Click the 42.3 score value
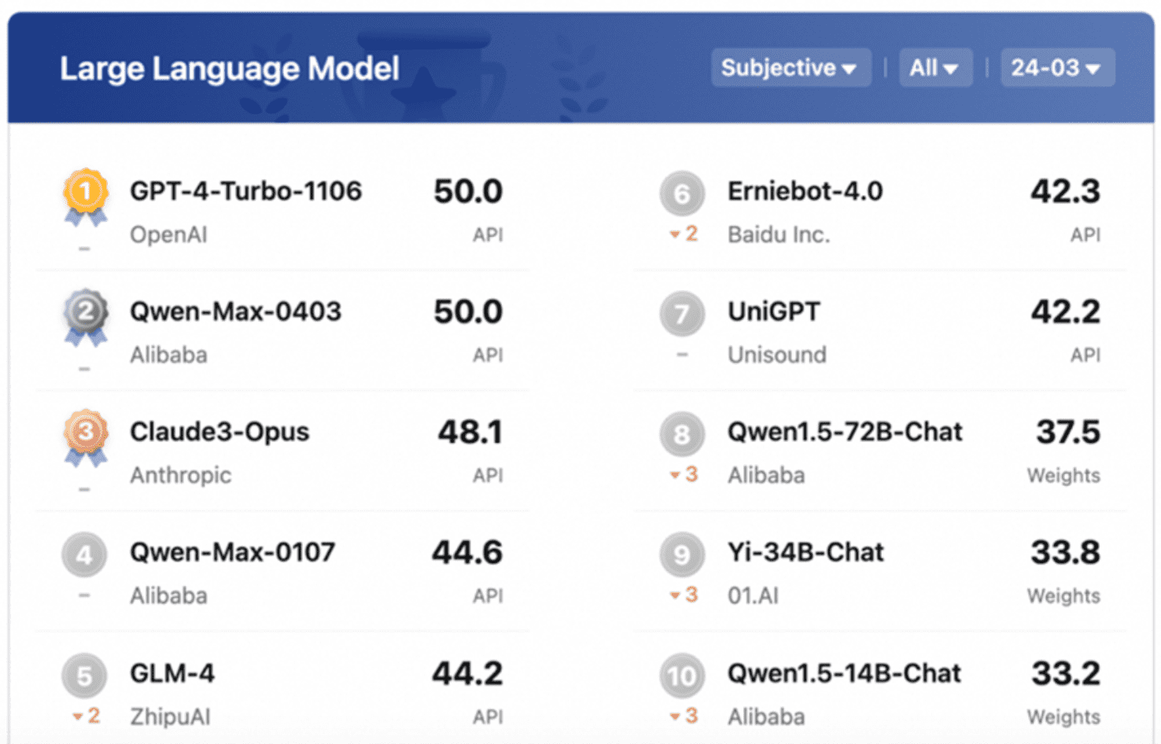This screenshot has width=1161, height=744. click(1065, 191)
